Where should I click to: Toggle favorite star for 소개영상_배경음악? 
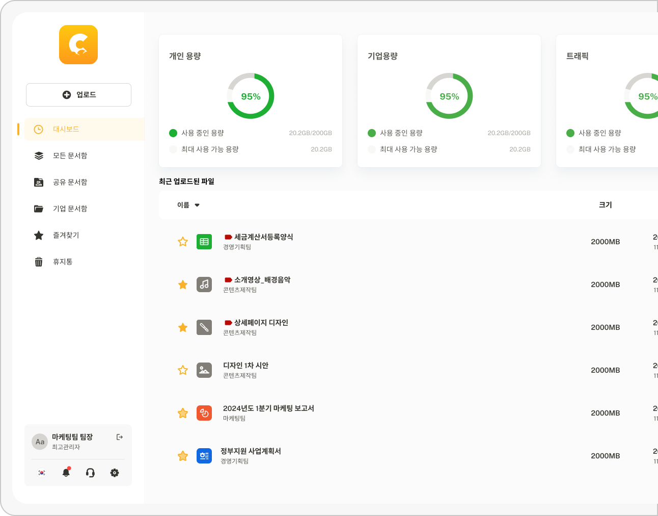183,285
